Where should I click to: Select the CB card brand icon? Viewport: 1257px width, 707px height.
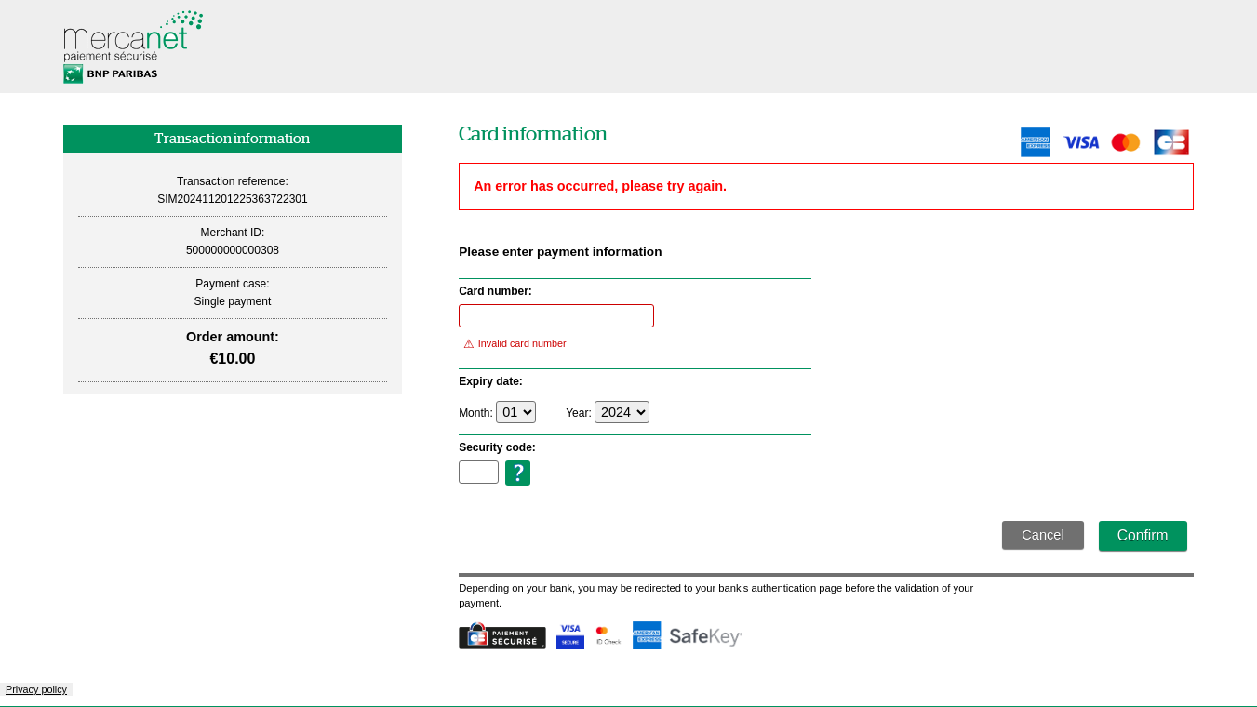(1170, 142)
